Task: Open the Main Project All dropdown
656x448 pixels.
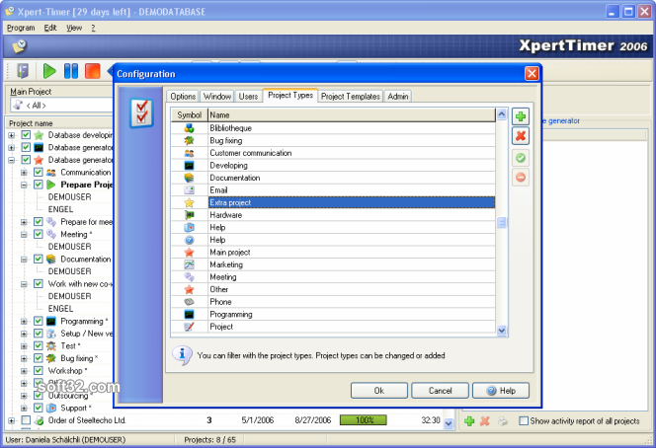Action: pos(61,106)
